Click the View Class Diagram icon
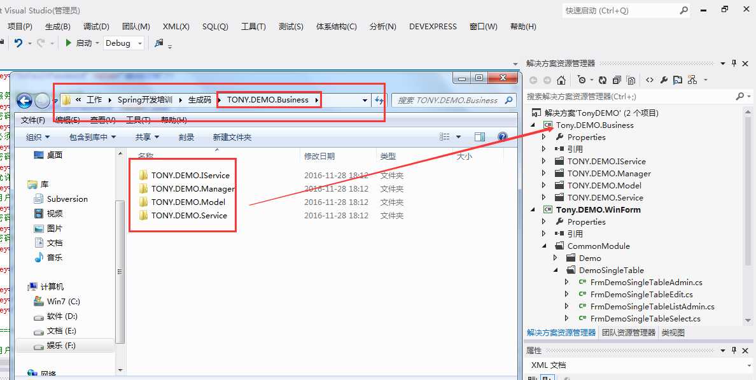Image resolution: width=756 pixels, height=380 pixels. click(692, 80)
